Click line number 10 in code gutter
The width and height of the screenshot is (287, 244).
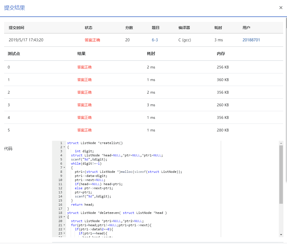coord(60,180)
